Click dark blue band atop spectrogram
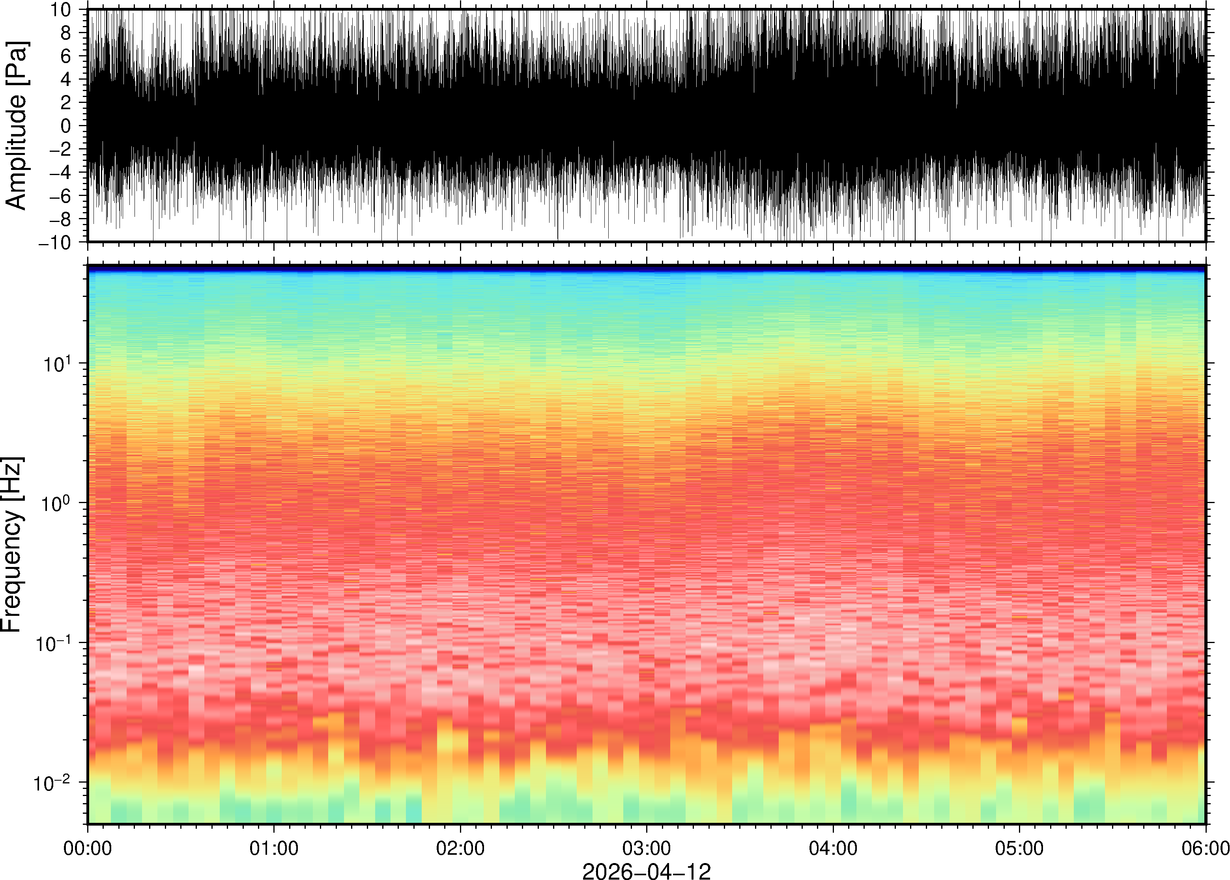 (x=646, y=268)
